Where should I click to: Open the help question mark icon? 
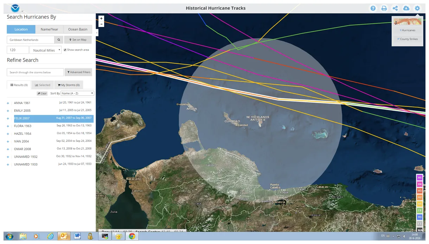[x=373, y=8]
